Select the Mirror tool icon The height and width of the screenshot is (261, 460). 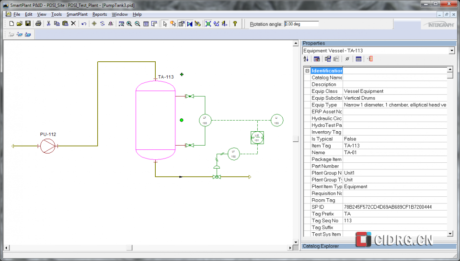111,24
